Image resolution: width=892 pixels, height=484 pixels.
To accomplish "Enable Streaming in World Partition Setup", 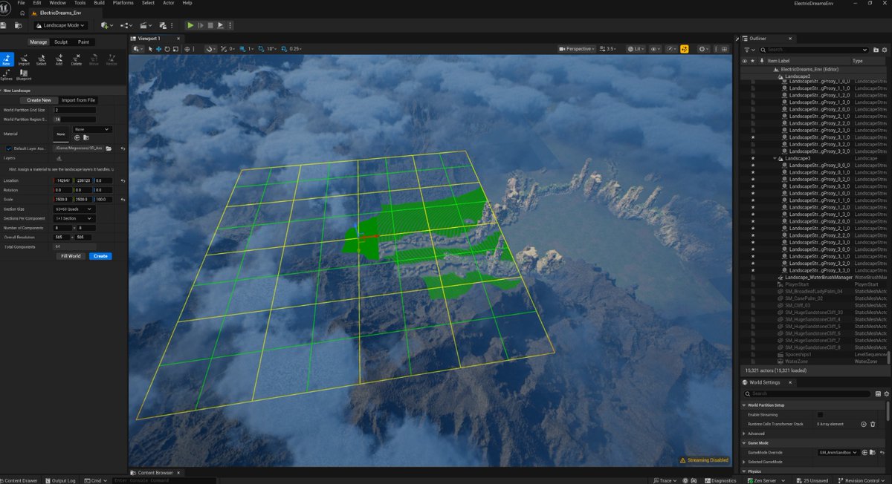I will coord(821,415).
